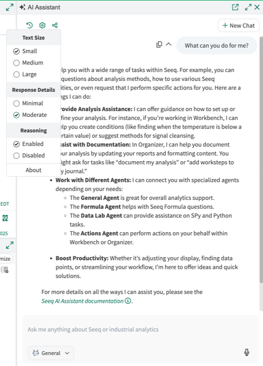Image resolution: width=263 pixels, height=366 pixels.
Task: Collapse the prompt with the up chevron
Action: (169, 44)
